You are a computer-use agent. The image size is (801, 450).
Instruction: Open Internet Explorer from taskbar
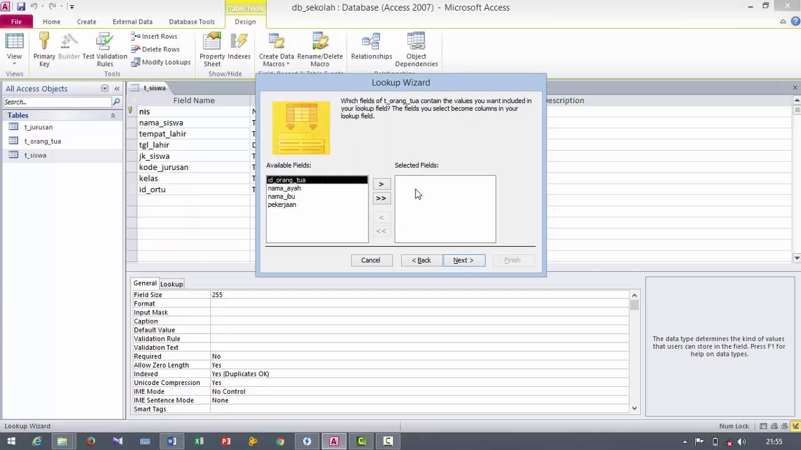37,441
